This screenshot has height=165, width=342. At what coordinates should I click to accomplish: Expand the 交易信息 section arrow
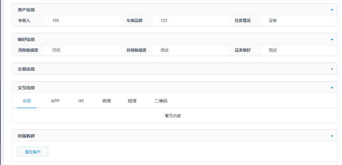332,69
